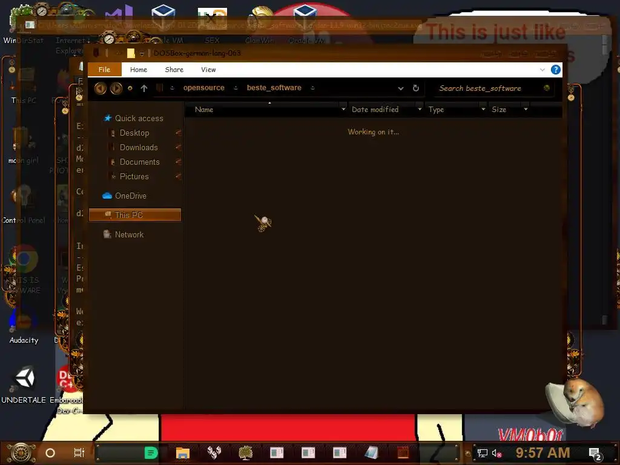Click New folder icon in title bar
The width and height of the screenshot is (620, 465).
click(131, 53)
